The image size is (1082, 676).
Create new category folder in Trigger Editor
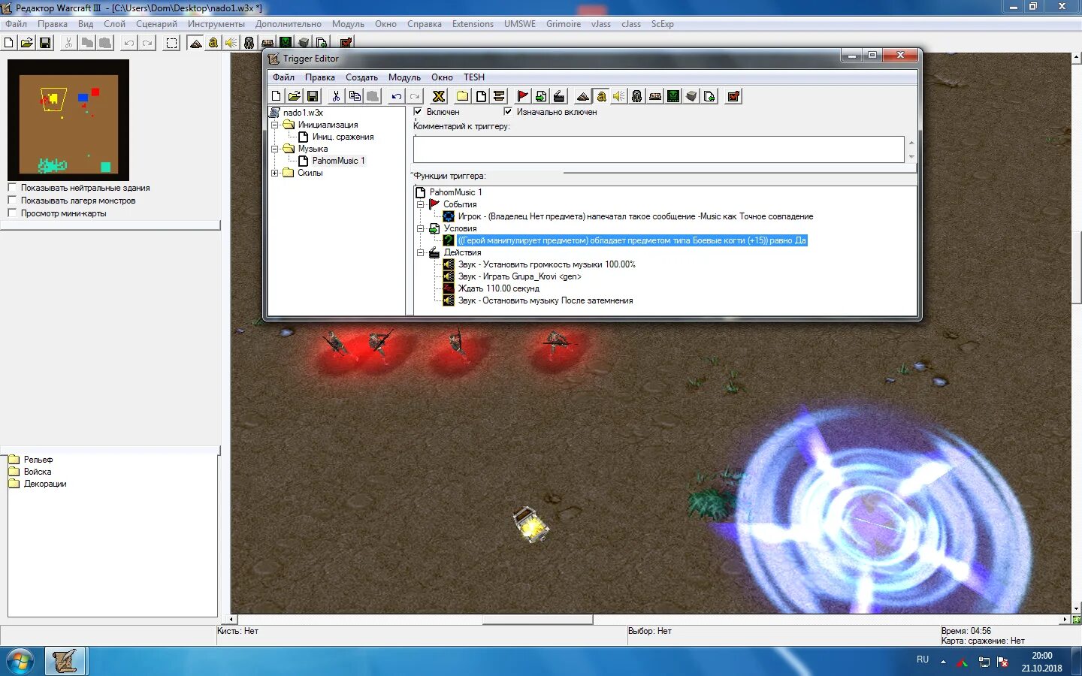[462, 96]
